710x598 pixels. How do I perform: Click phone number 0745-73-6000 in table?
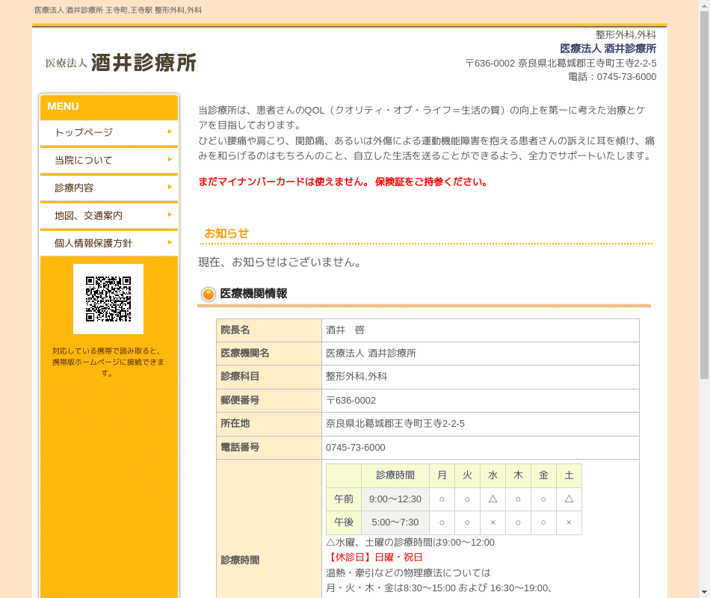[356, 447]
